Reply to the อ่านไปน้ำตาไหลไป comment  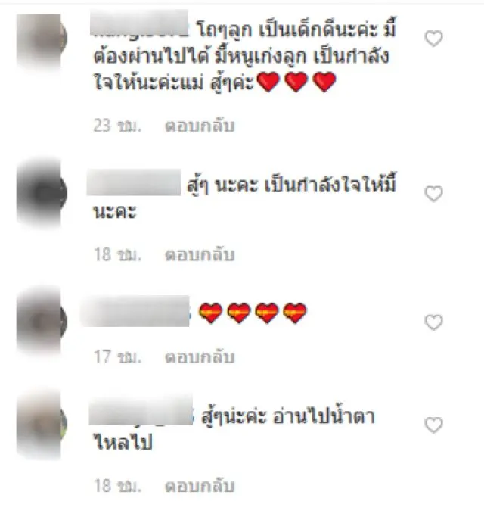click(200, 486)
